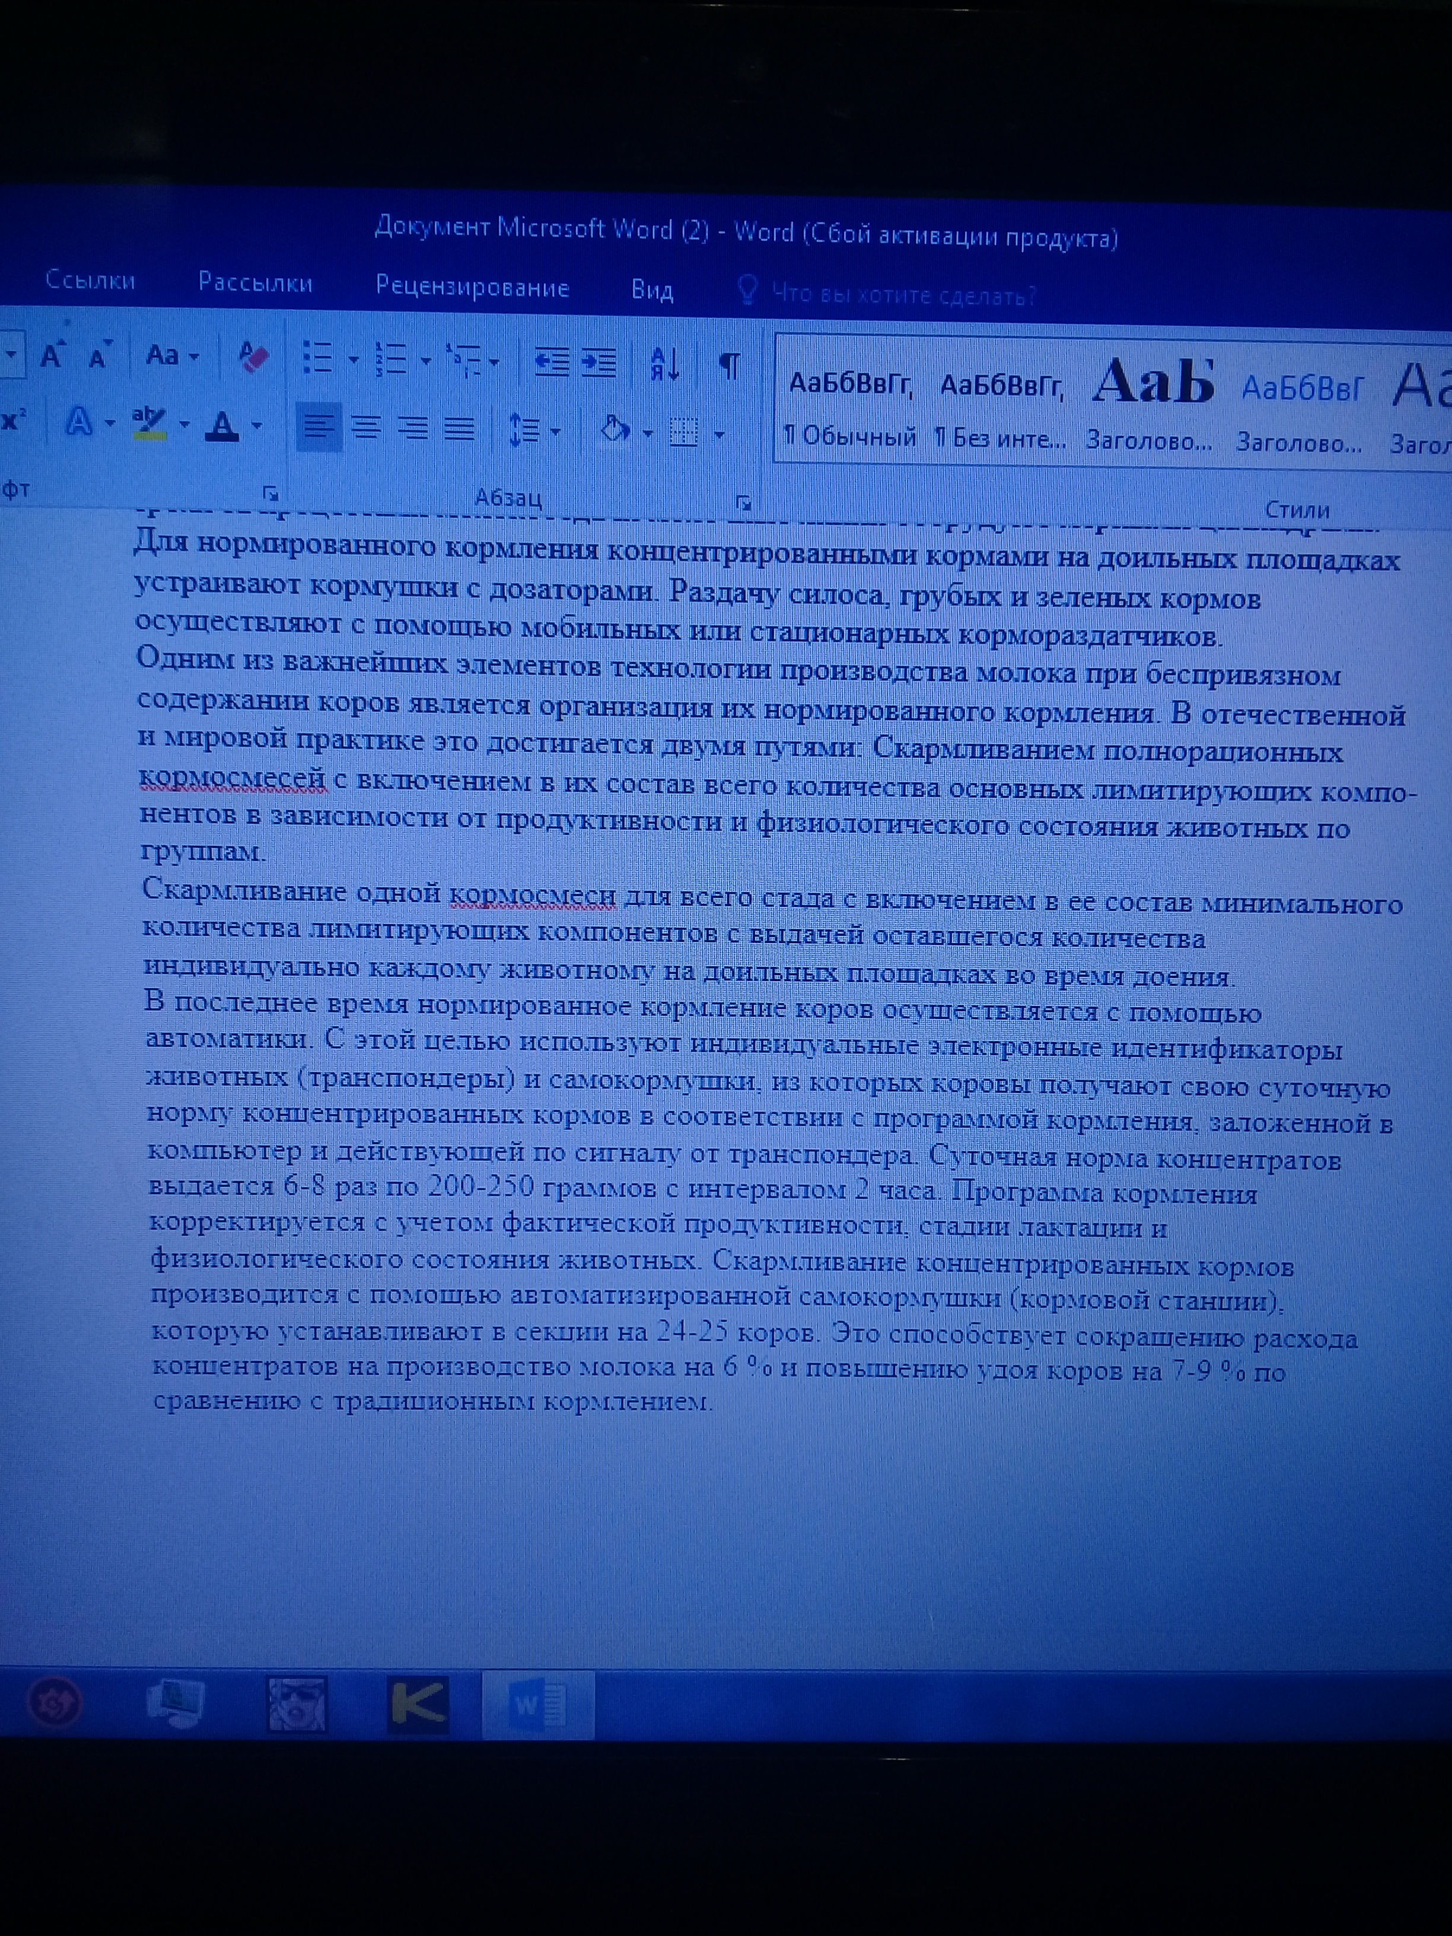Image resolution: width=1452 pixels, height=1936 pixels.
Task: Expand the Абзац dialog launcher
Action: click(743, 502)
